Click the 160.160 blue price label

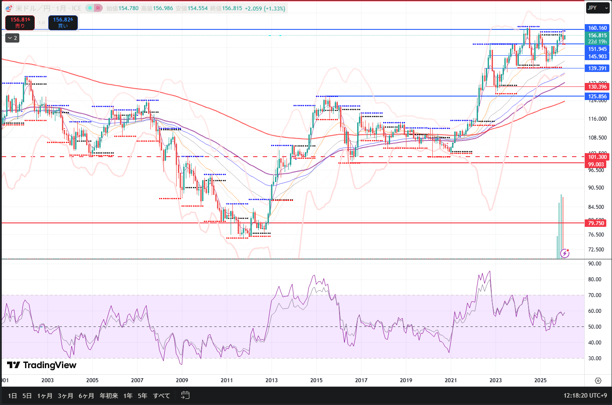597,28
